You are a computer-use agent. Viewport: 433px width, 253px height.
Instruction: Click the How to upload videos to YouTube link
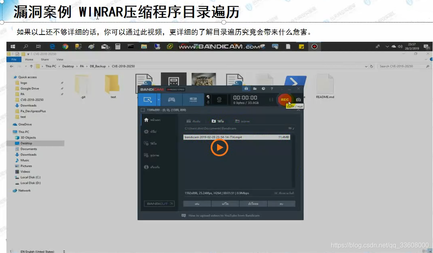(x=223, y=216)
